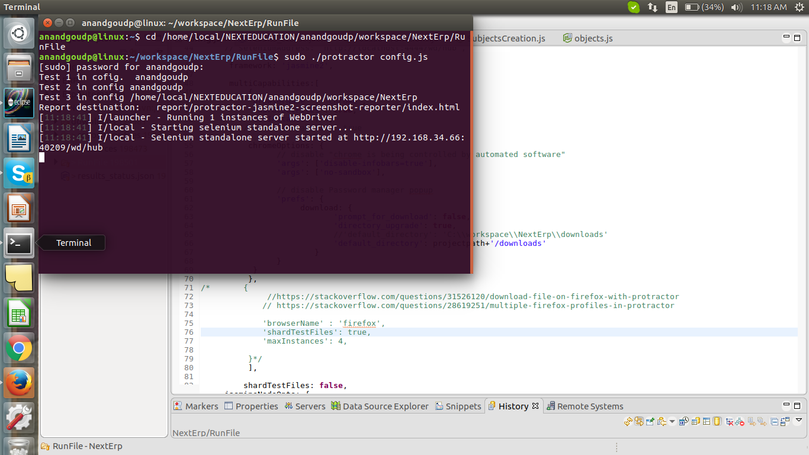Open the network connections indicator
Viewport: 809px width, 455px height.
[x=652, y=7]
